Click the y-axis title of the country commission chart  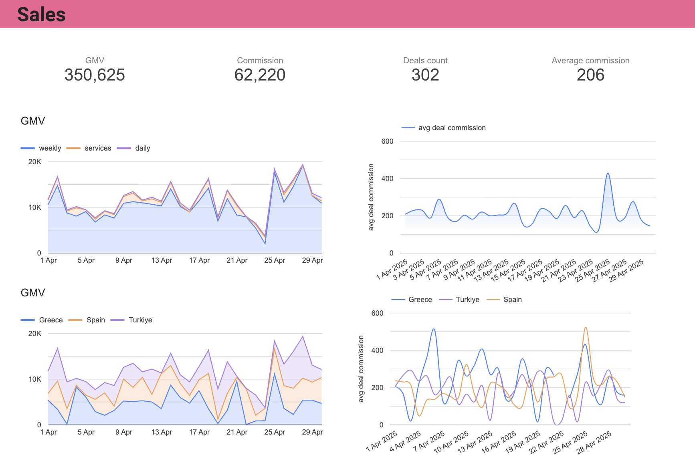pyautogui.click(x=361, y=369)
